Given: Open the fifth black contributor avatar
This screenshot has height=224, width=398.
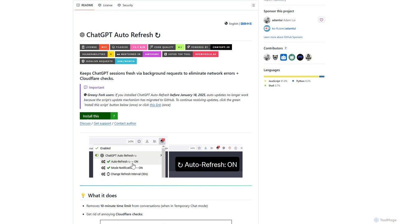Looking at the screenshot, I should click(x=300, y=57).
